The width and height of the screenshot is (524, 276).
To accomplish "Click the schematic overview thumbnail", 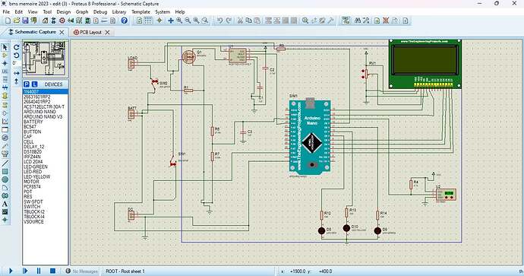I will 46,59.
